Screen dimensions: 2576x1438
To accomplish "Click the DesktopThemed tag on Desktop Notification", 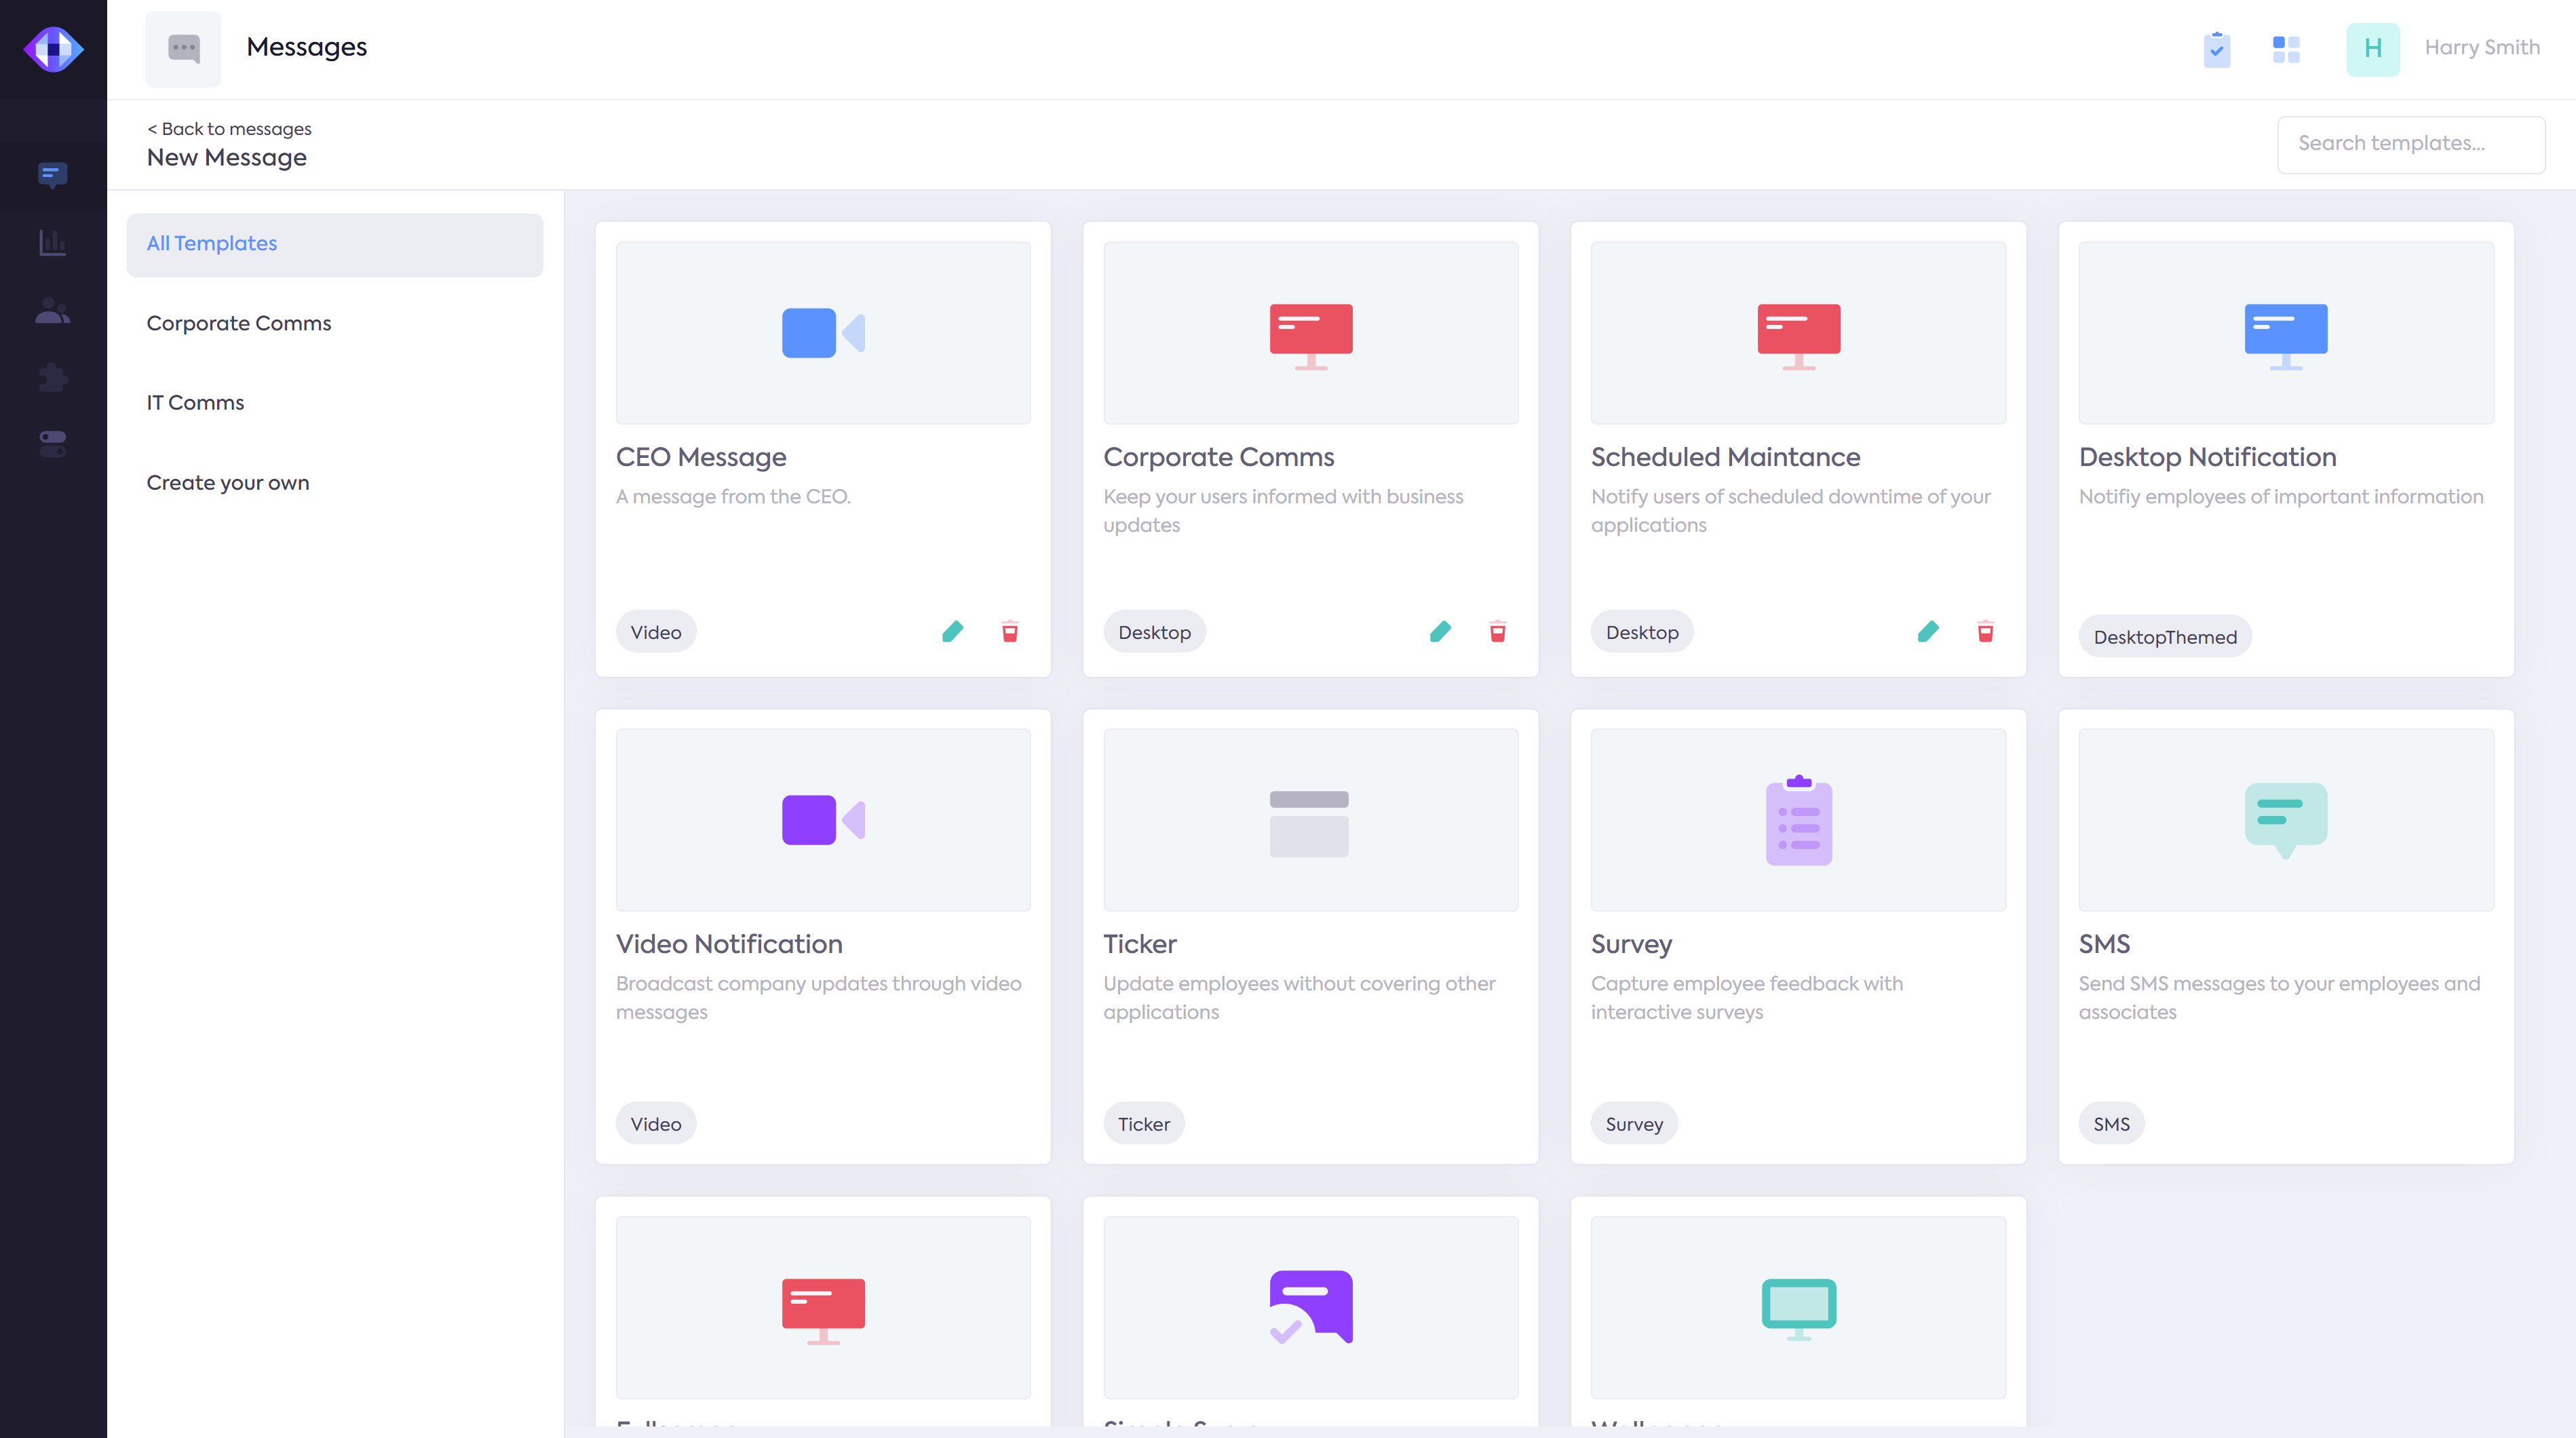I will (x=2164, y=636).
